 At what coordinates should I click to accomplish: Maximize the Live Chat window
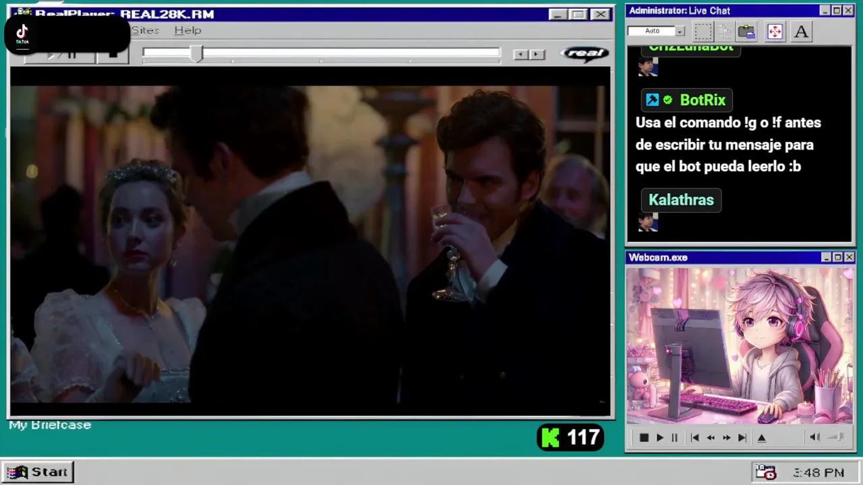pyautogui.click(x=837, y=11)
